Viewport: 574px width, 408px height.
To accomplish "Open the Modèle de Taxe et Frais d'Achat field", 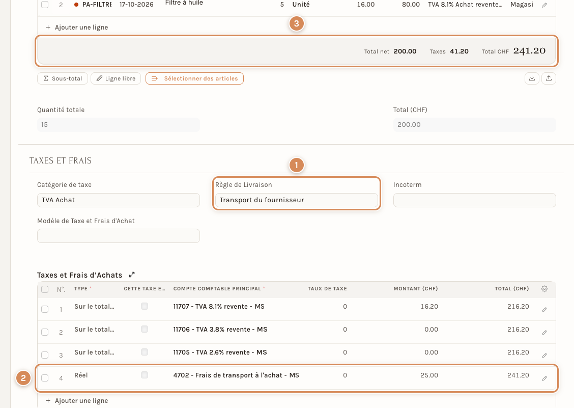I will 118,236.
